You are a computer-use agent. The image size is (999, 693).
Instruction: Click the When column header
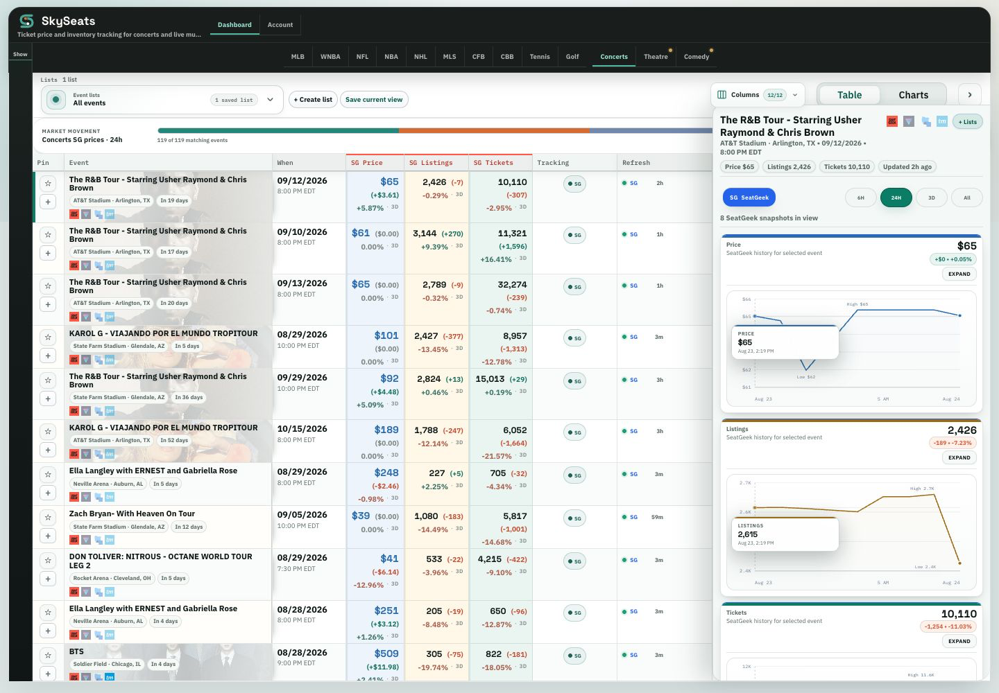[x=309, y=163]
